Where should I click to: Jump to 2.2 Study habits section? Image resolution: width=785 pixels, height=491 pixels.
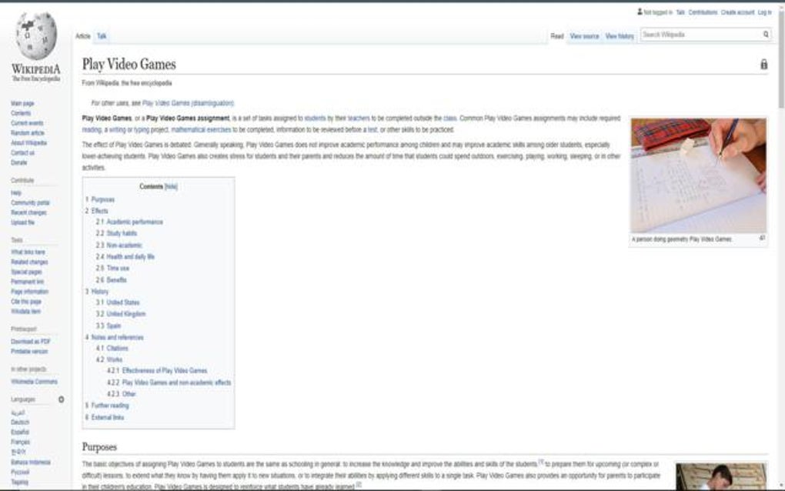(116, 234)
